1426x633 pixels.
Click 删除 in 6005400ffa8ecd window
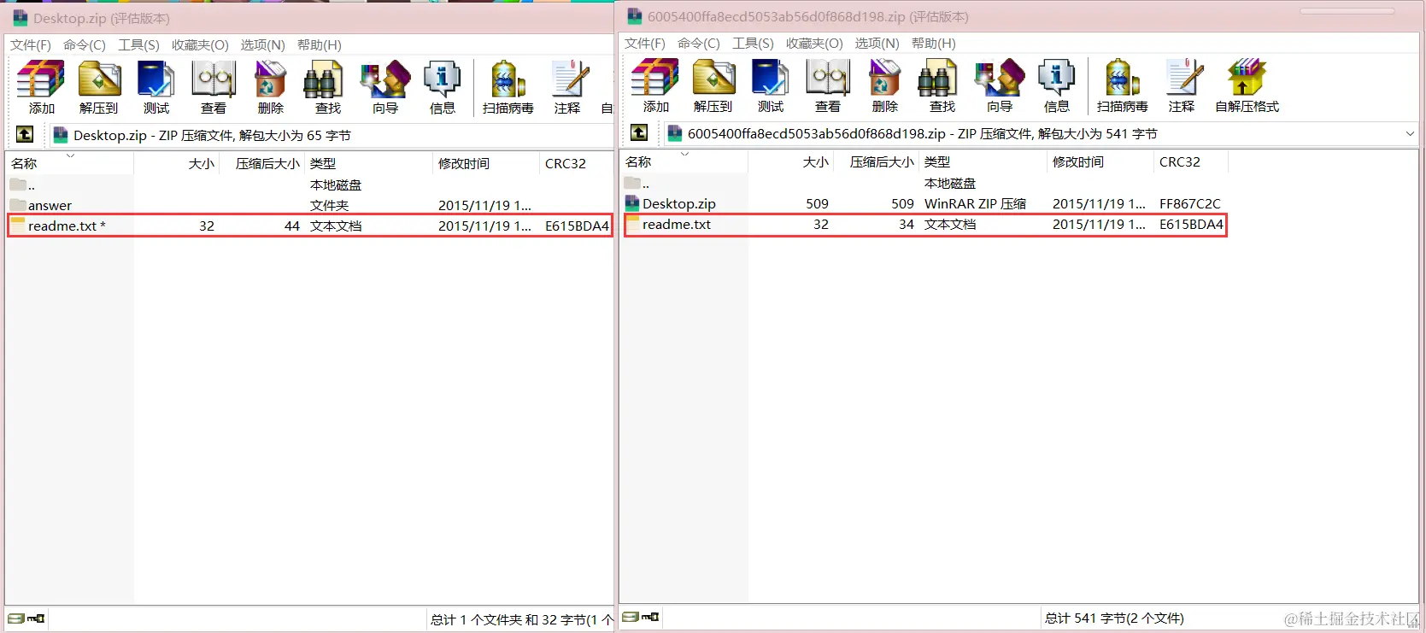[885, 85]
